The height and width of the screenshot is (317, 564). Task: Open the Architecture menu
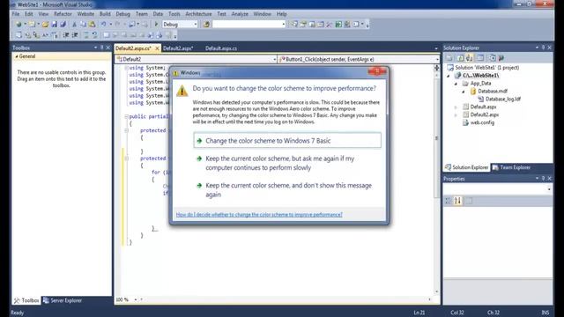point(198,14)
